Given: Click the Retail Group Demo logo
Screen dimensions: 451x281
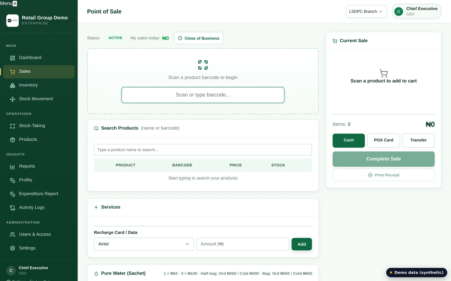Looking at the screenshot, I should (x=12, y=21).
